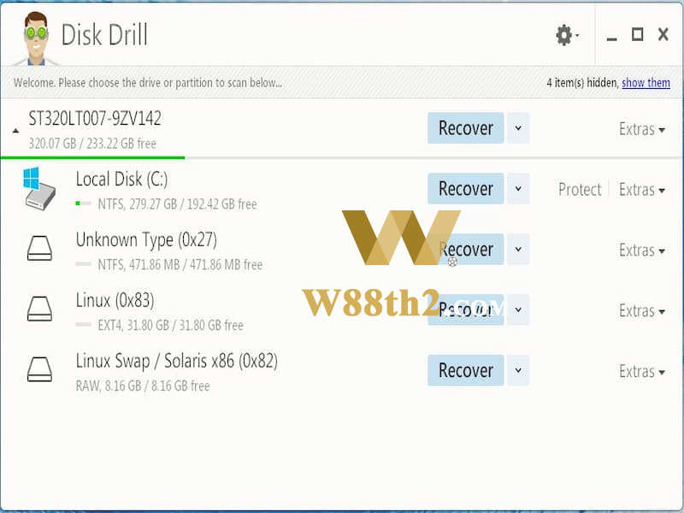Select the Local Disk (C:) Windows drive icon

pyautogui.click(x=39, y=189)
